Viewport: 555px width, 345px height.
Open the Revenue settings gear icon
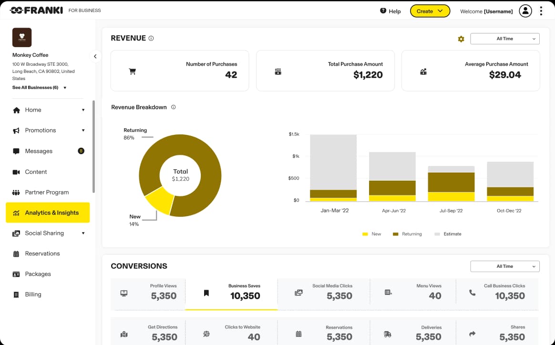(461, 39)
